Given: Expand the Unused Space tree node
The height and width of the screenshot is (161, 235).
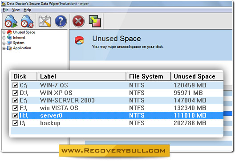Looking at the screenshot, I should [x=4, y=32].
